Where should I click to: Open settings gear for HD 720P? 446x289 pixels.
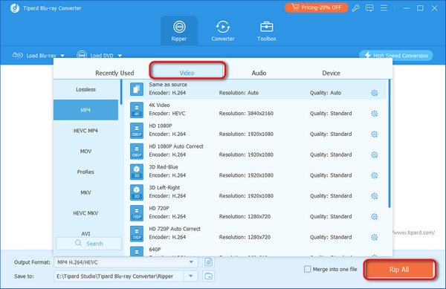[x=375, y=217]
